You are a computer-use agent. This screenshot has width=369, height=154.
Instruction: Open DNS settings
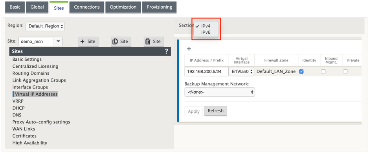[17, 115]
